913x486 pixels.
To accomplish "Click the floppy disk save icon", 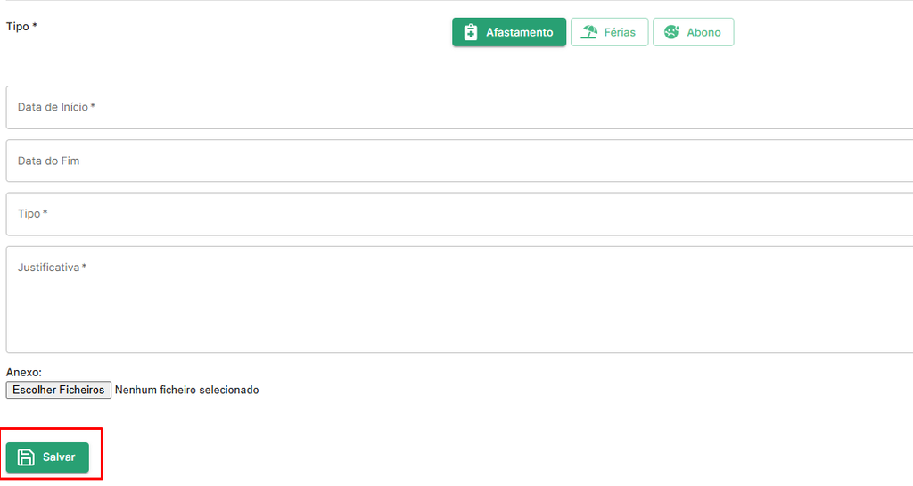I will click(x=26, y=457).
